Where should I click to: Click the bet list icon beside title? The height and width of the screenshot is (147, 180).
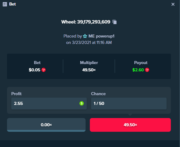click(x=5, y=4)
